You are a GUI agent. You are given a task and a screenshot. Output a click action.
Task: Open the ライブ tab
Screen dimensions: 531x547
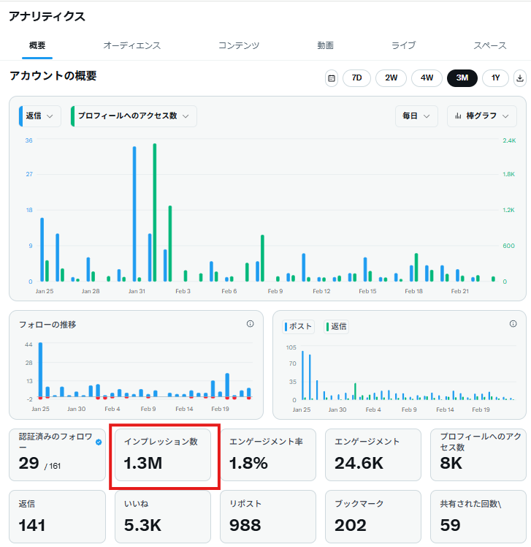pos(403,45)
